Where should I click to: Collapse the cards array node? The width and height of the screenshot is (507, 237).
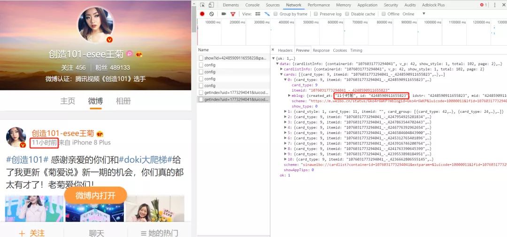[281, 74]
